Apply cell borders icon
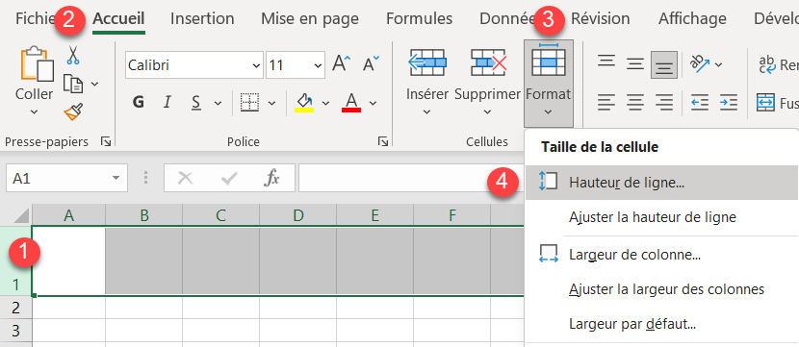The image size is (799, 347). 250,102
